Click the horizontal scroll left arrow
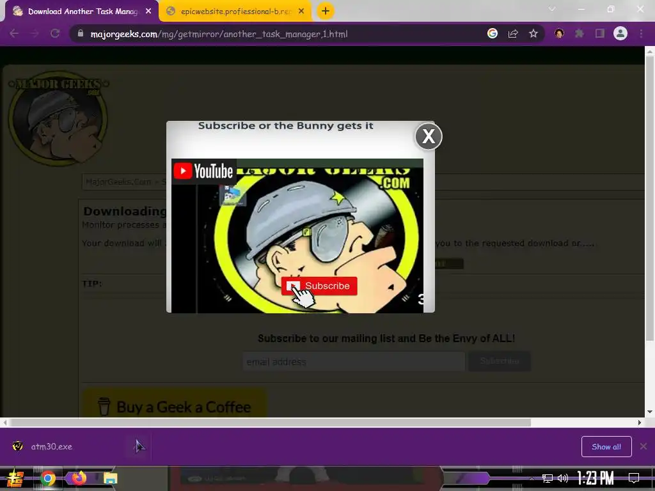 pos(4,423)
